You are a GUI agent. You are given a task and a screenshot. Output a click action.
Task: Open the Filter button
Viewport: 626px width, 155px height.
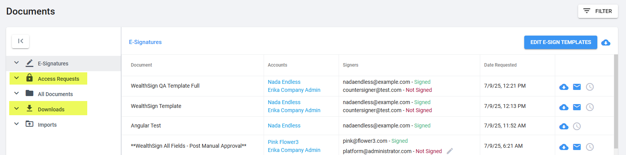pyautogui.click(x=598, y=11)
